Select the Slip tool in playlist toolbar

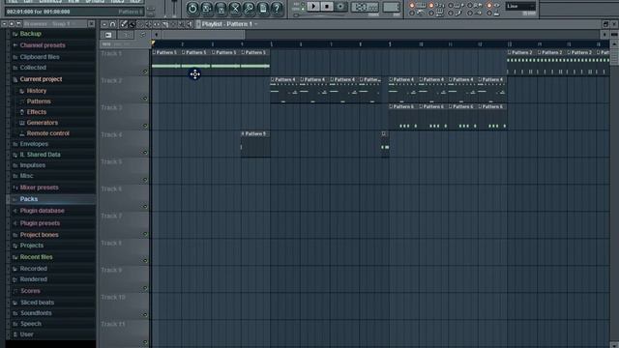(x=157, y=24)
